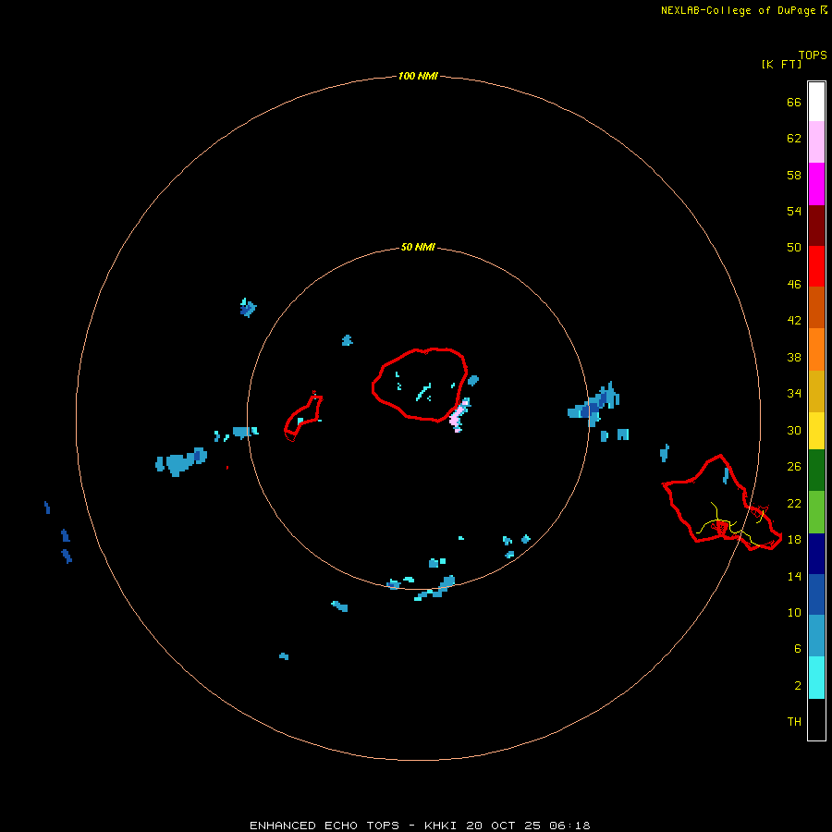
Task: Click the 20 OCT 25 date text
Action: coord(504,826)
